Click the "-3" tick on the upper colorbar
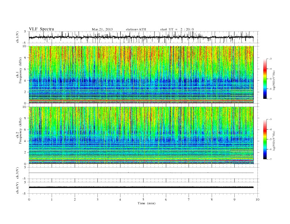 (270, 59)
